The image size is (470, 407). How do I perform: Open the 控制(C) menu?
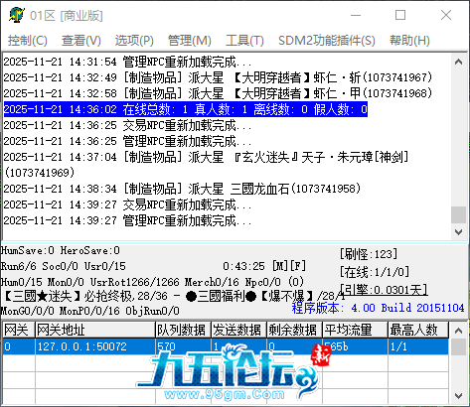click(28, 41)
